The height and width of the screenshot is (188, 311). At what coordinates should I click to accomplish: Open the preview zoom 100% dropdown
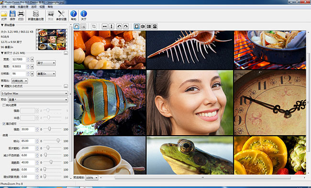pos(92,177)
